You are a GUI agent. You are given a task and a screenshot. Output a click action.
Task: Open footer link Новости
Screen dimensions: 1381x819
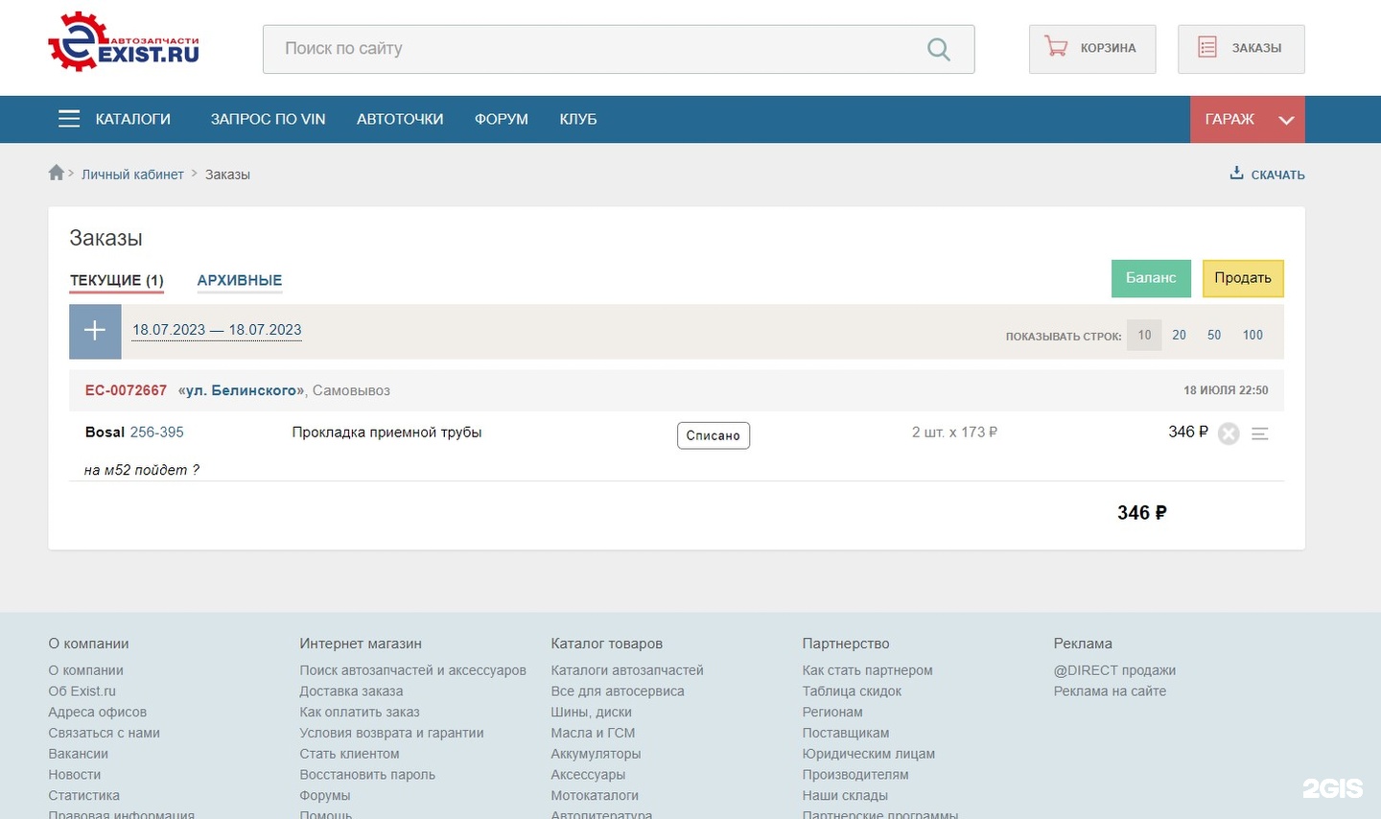[75, 775]
